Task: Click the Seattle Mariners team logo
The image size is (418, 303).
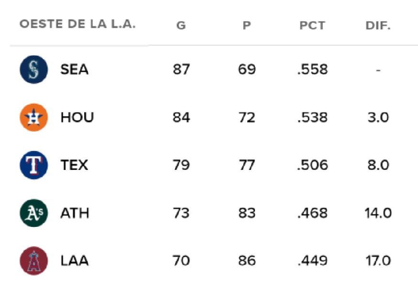Action: coord(33,69)
